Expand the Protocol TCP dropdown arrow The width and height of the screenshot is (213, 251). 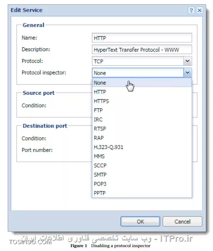187,61
